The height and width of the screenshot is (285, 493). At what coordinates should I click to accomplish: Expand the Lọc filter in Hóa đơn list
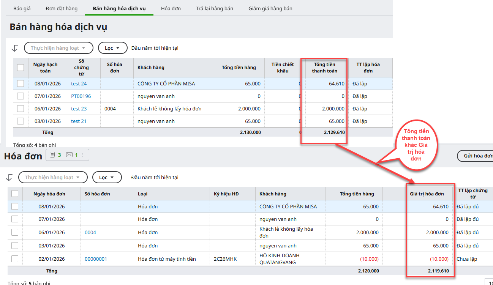(x=107, y=178)
